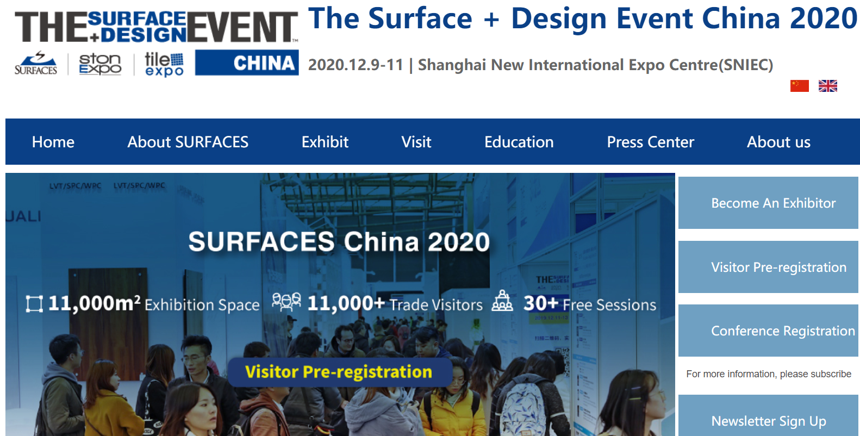The width and height of the screenshot is (860, 436).
Task: Switch language with the UK flag icon
Action: pyautogui.click(x=827, y=86)
